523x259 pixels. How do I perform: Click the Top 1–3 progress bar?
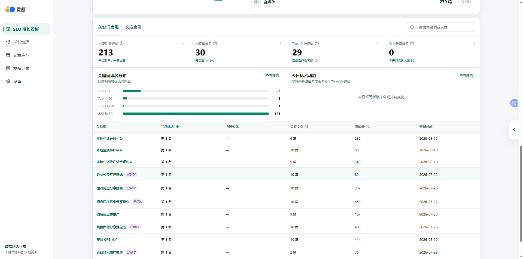click(x=196, y=91)
